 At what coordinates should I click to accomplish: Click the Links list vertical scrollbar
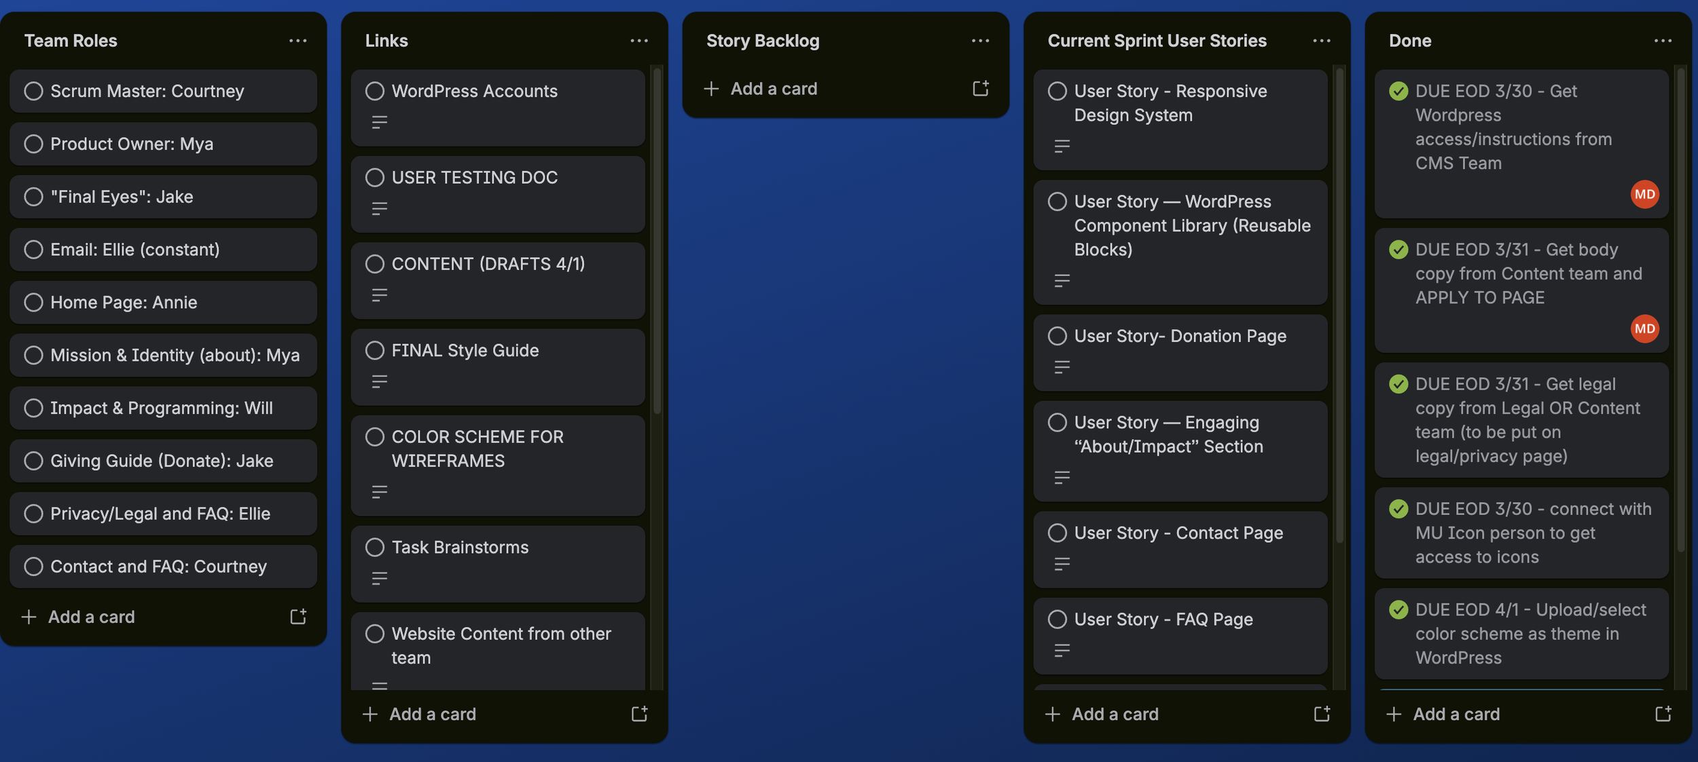pos(657,237)
